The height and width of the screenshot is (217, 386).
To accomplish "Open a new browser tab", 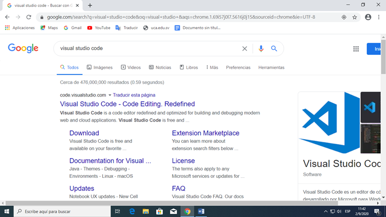I will 90,5.
